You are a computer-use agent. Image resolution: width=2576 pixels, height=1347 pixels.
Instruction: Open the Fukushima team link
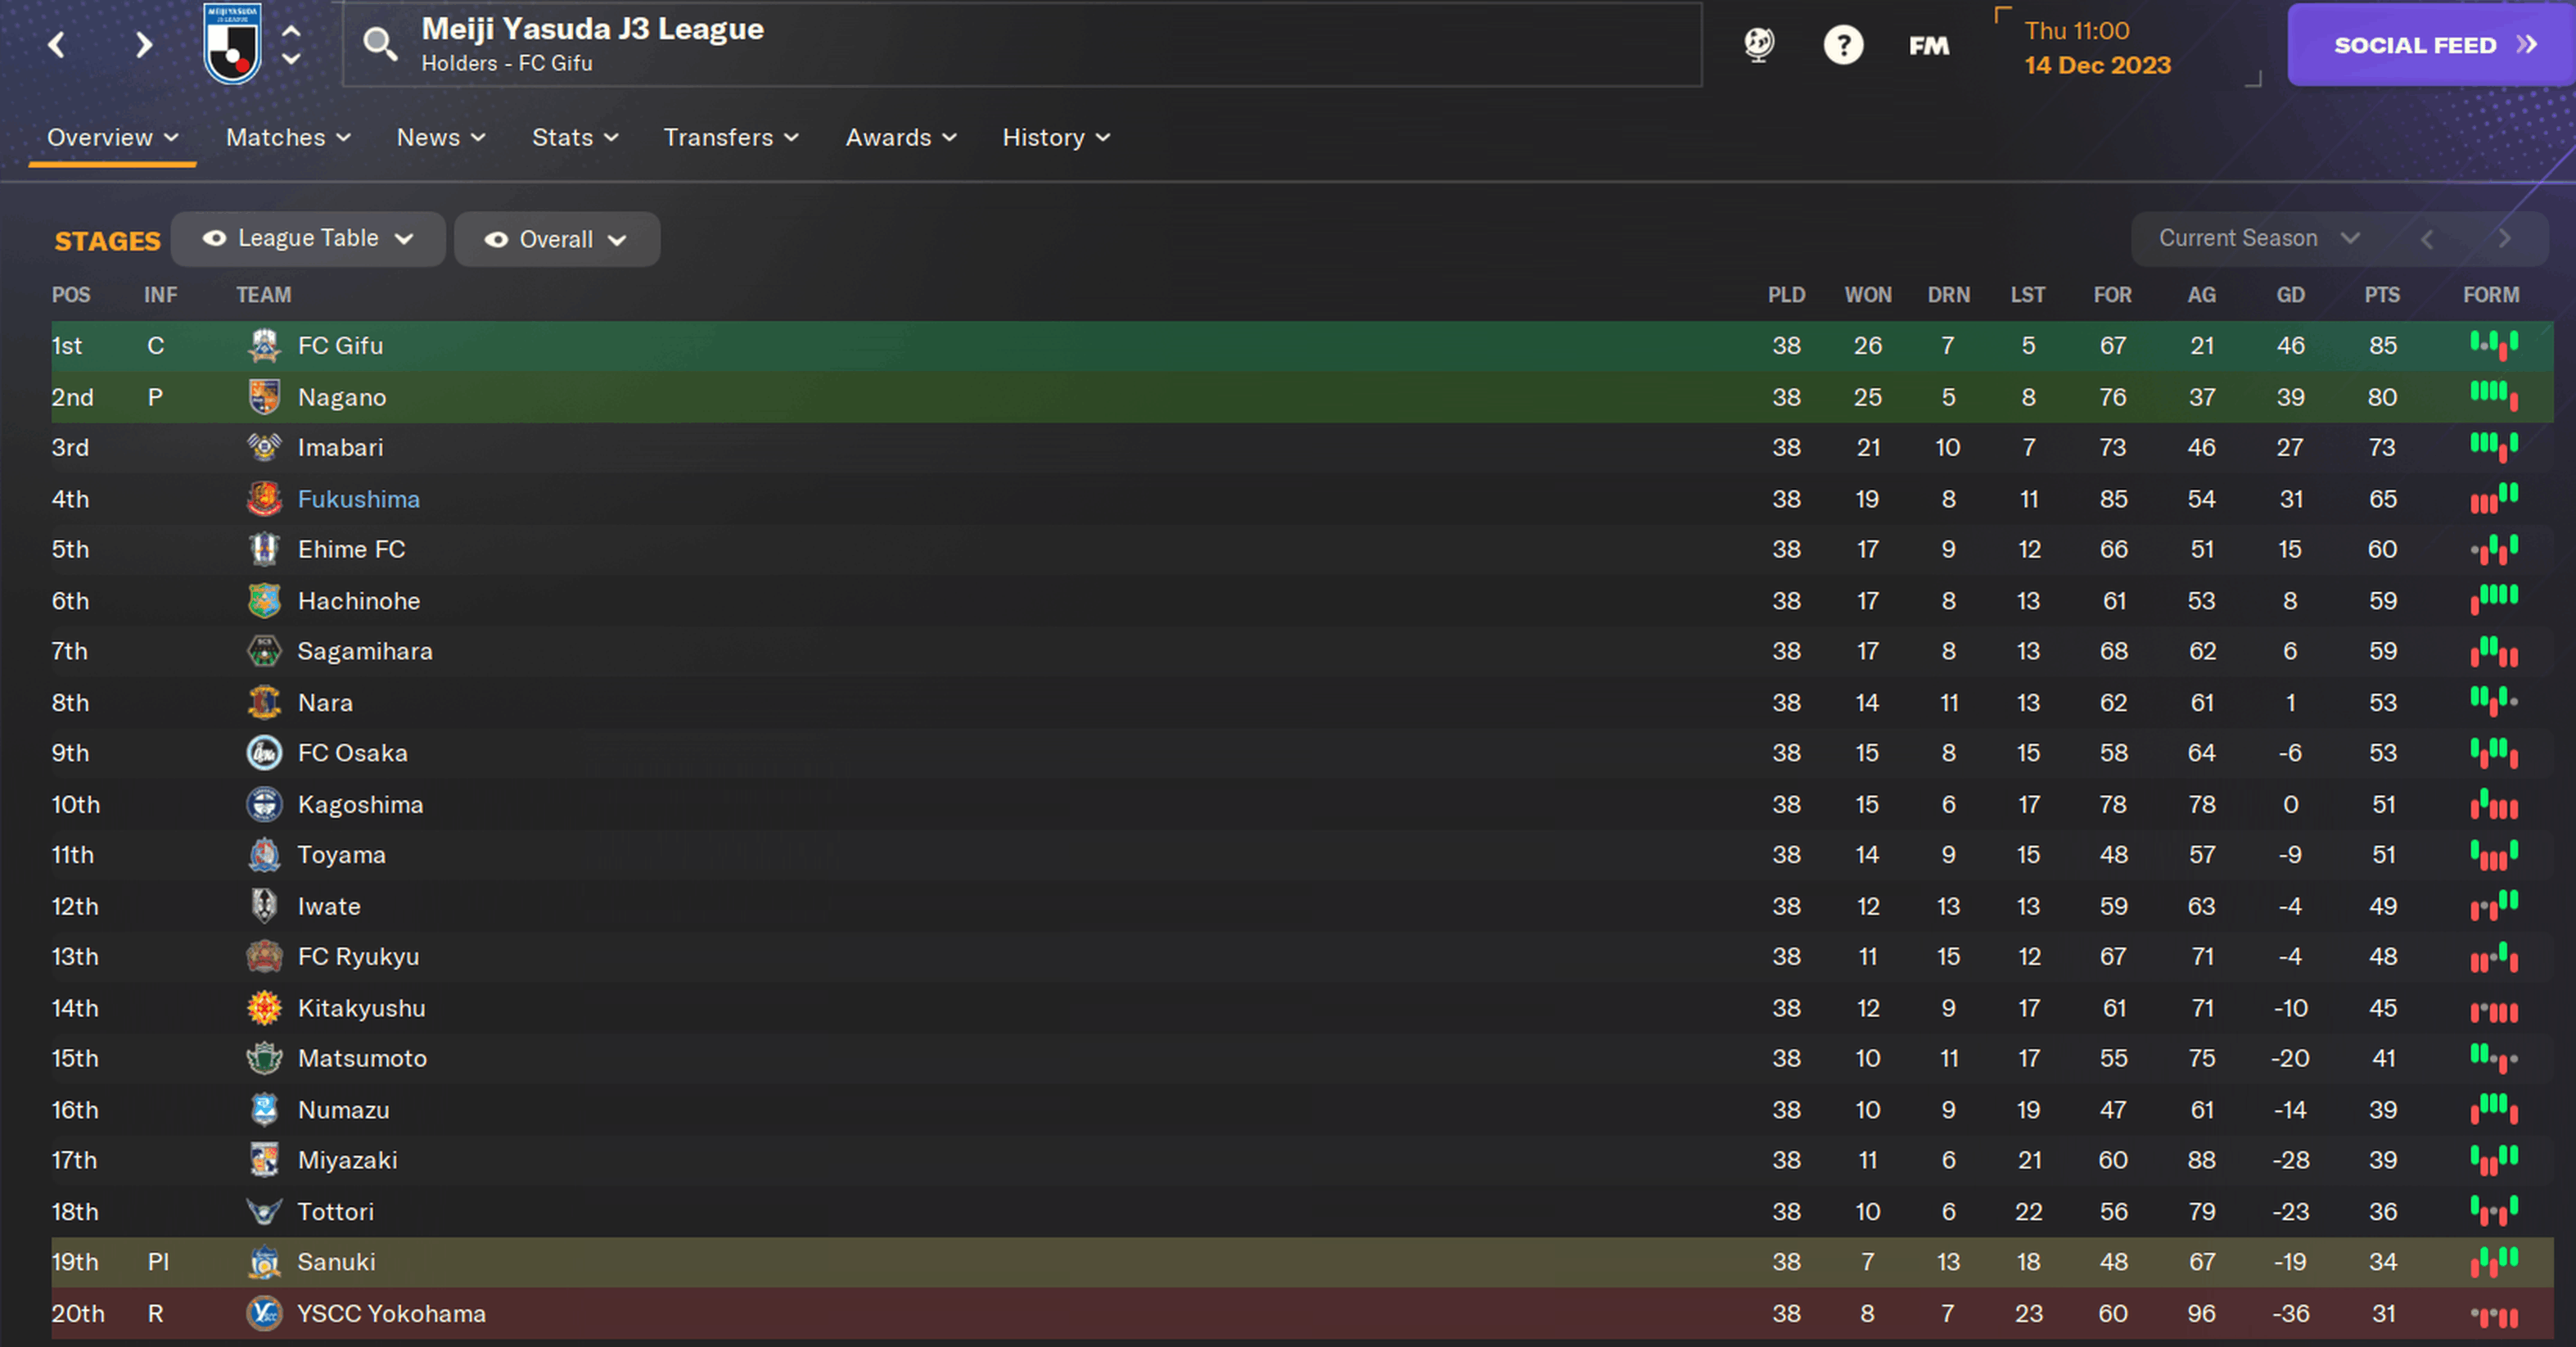point(359,499)
